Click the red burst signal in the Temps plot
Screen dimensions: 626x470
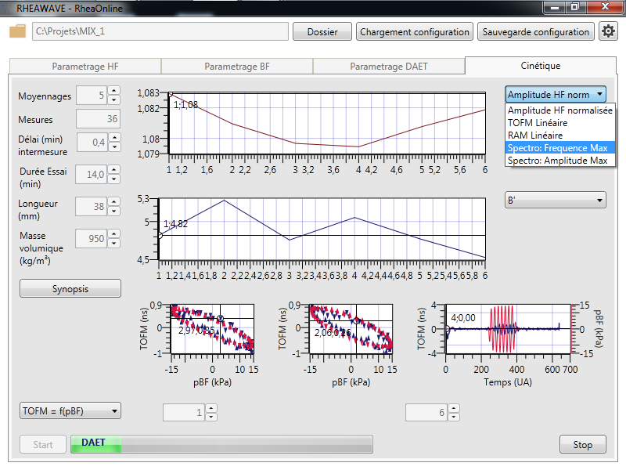click(502, 329)
